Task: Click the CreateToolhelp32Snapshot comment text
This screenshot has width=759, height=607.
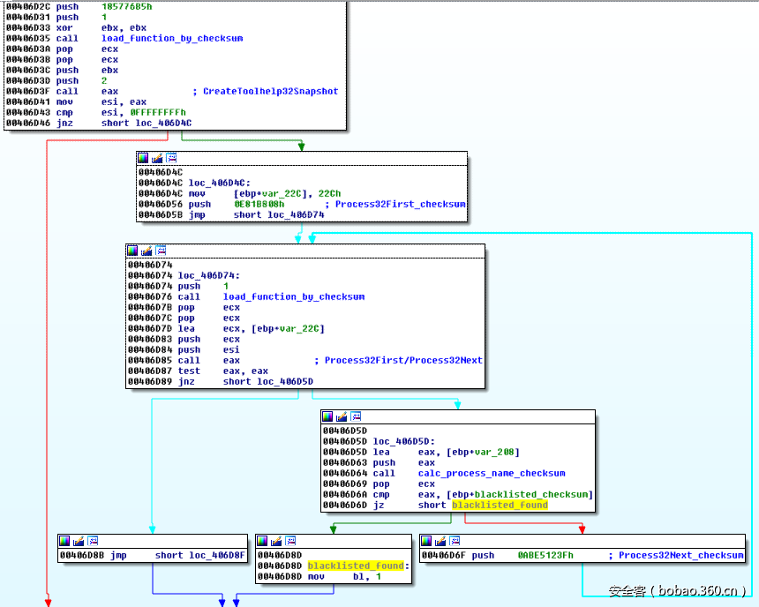Action: point(270,91)
